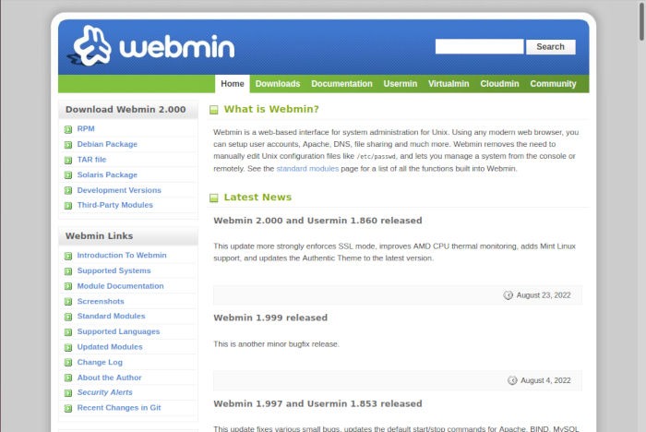Click the standard modules link in paragraph
The image size is (646, 432).
(307, 168)
